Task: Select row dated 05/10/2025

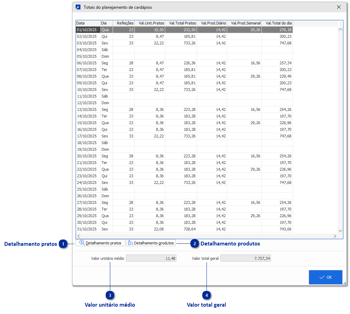Action: pos(184,56)
